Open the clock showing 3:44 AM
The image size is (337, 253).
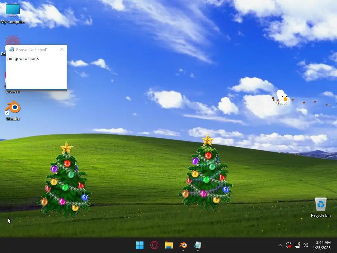pos(322,245)
